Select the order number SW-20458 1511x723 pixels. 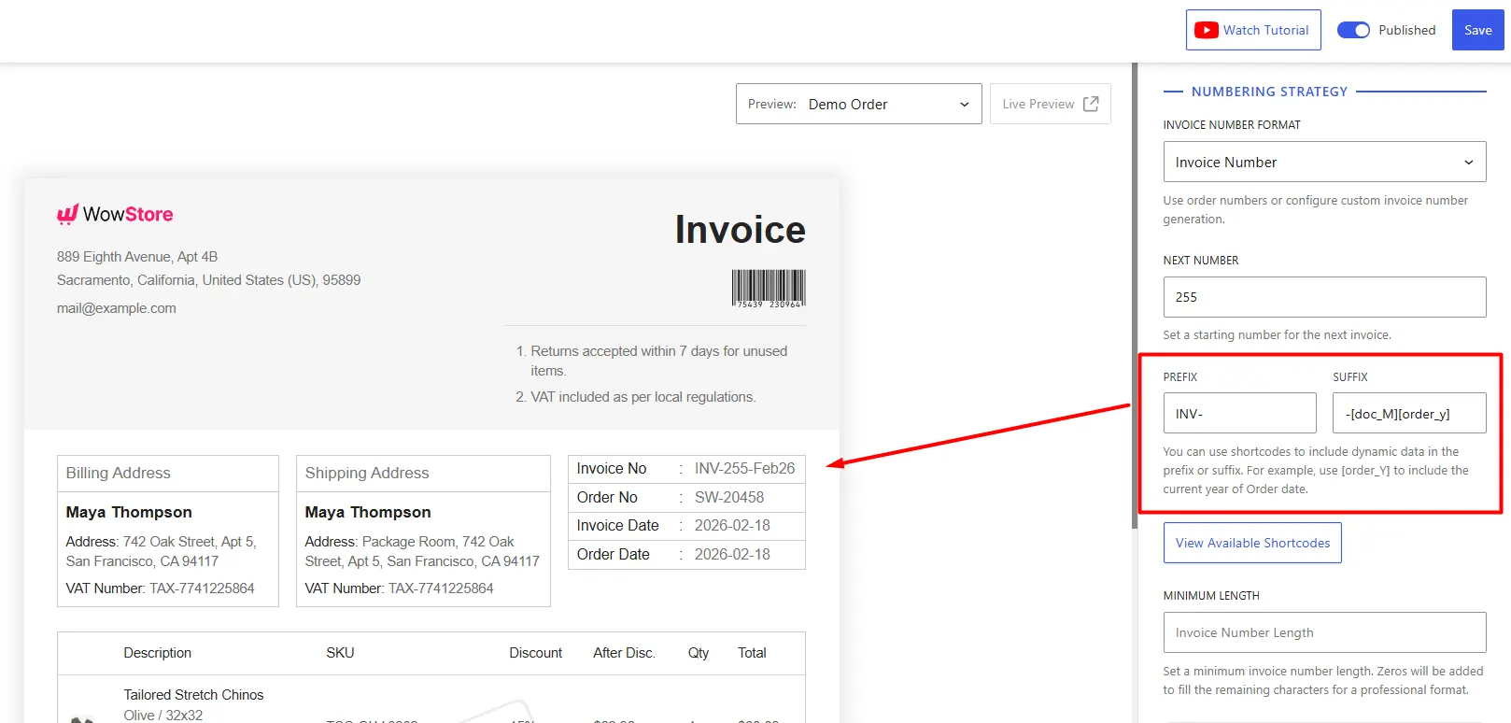coord(729,497)
